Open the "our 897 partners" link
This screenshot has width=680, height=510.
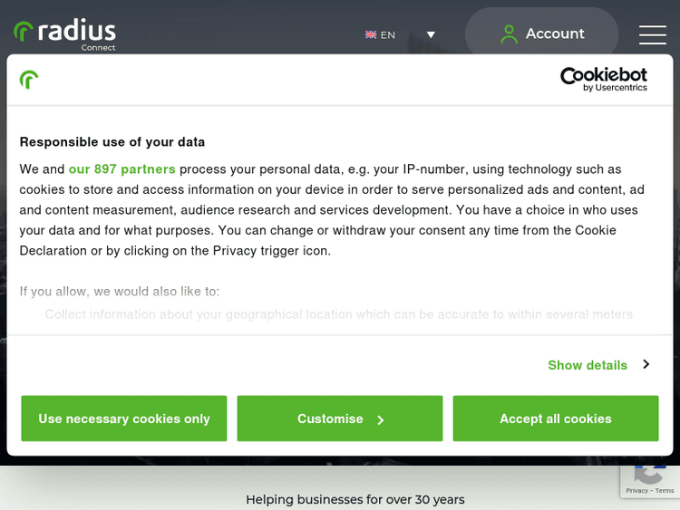click(122, 168)
